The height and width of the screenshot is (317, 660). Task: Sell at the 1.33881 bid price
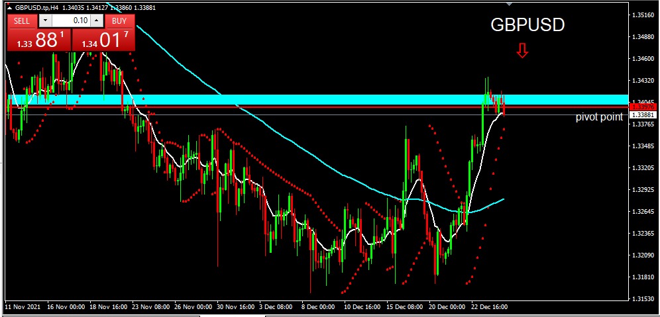(39, 40)
